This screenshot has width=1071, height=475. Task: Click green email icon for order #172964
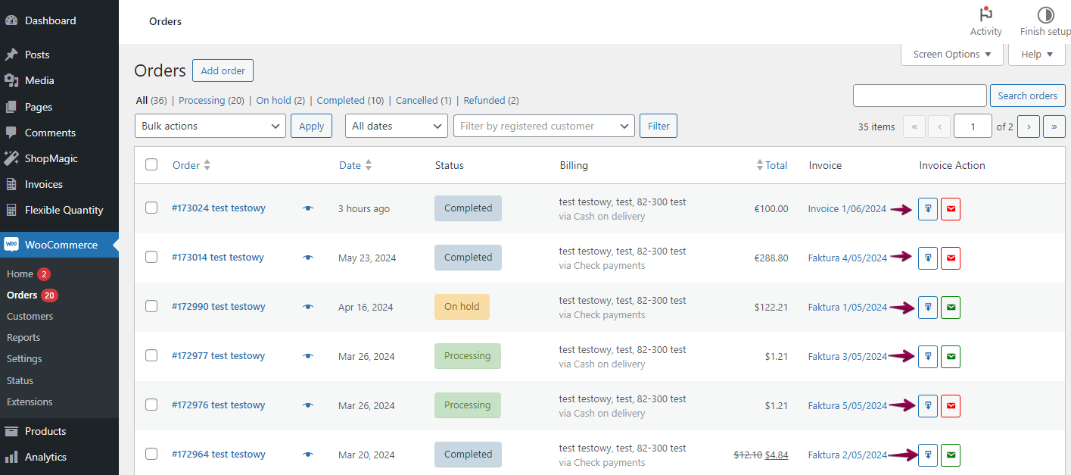[951, 455]
